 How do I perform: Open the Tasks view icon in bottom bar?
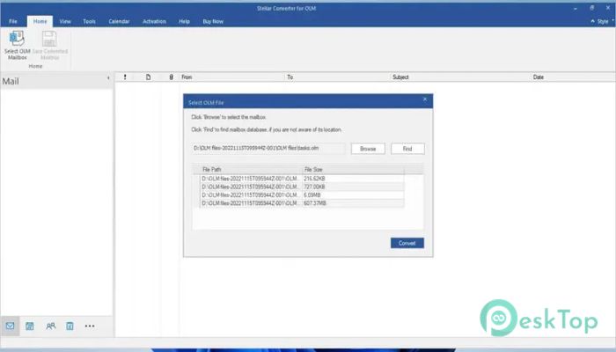click(x=70, y=326)
